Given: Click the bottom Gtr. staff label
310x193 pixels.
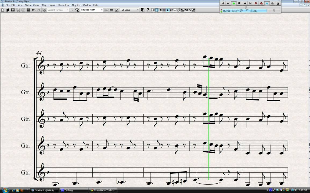Looking at the screenshot, I should point(26,172).
